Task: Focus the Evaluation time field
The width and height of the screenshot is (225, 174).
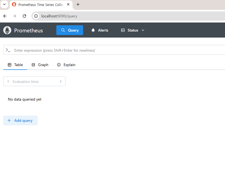Action: click(x=34, y=81)
